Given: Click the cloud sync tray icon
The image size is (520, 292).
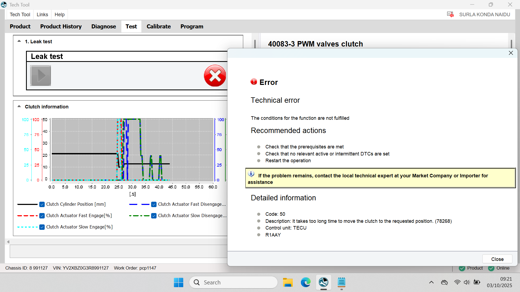Looking at the screenshot, I should (444, 282).
